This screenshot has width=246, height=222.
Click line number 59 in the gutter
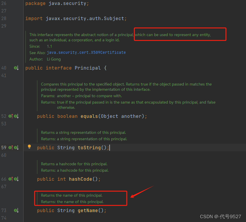pyautogui.click(x=4, y=148)
